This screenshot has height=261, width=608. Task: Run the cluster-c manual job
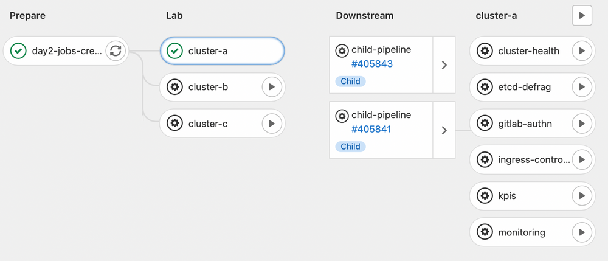[272, 124]
